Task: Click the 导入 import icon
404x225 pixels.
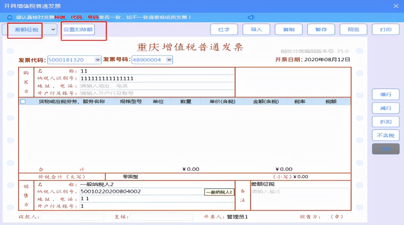Action: point(256,30)
